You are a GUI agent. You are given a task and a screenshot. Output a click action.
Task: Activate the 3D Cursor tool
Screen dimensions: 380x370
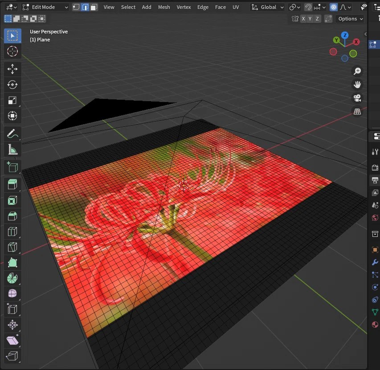[12, 51]
